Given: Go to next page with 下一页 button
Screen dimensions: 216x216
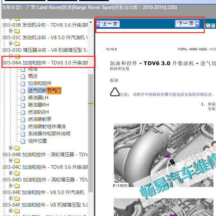Looking at the screenshot, I should pos(187,23).
